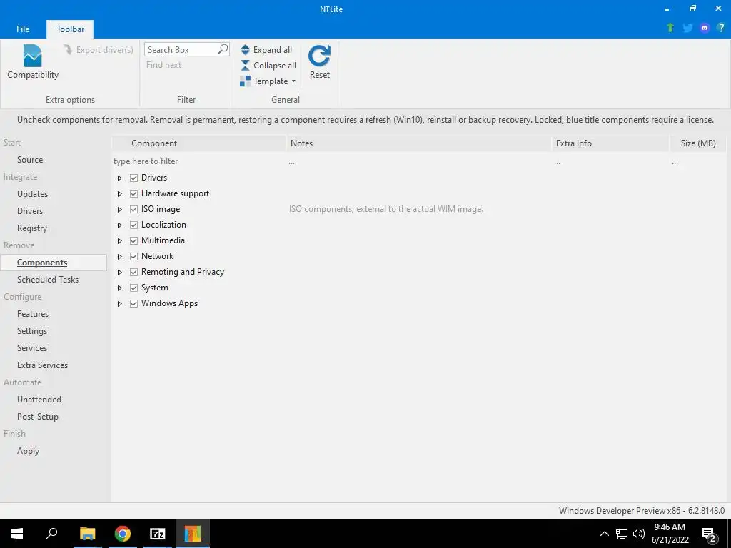Open the Twitter bird icon
Image resolution: width=731 pixels, height=548 pixels.
pos(687,28)
